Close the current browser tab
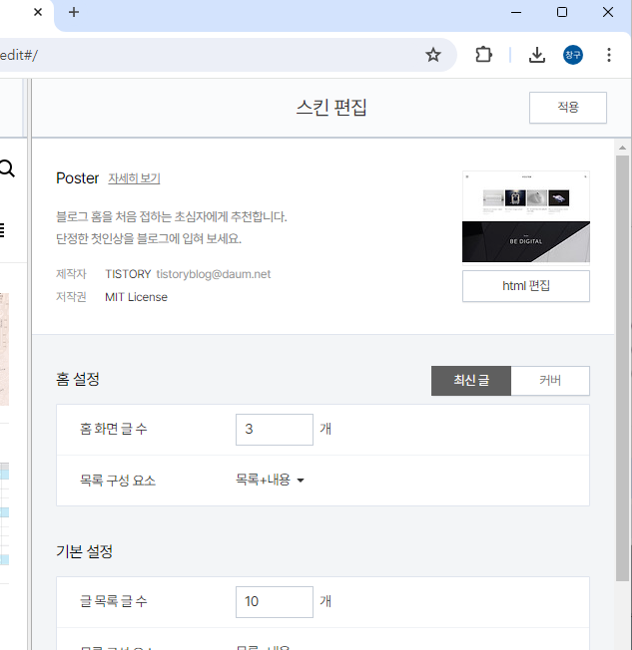 [x=38, y=12]
